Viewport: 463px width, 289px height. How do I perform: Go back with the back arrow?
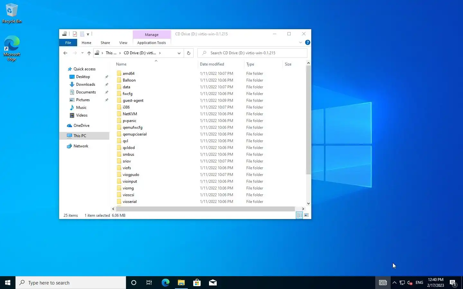coord(65,53)
